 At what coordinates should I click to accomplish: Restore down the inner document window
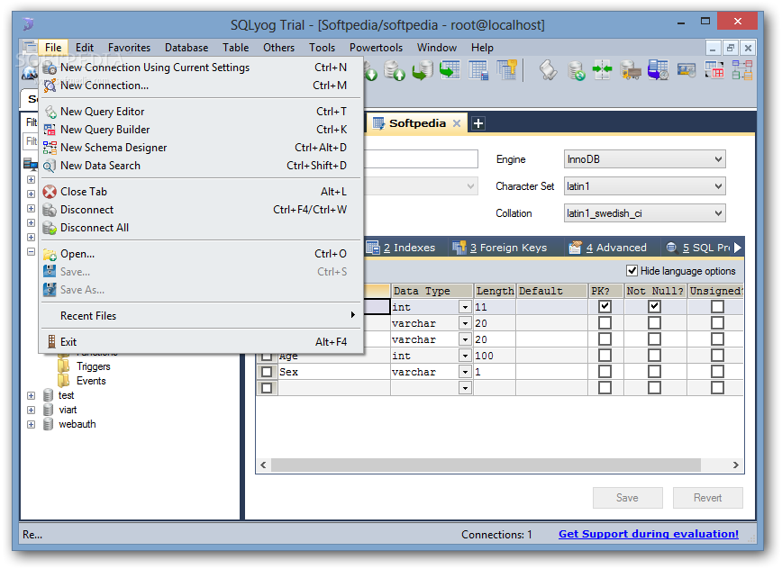[730, 49]
